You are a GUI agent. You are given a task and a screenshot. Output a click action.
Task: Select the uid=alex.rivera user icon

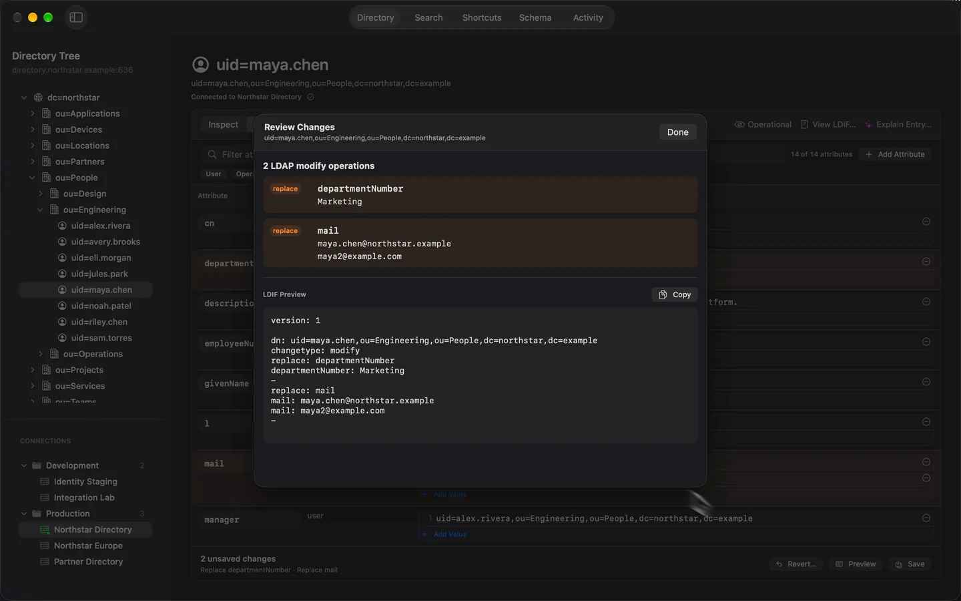[x=62, y=226]
